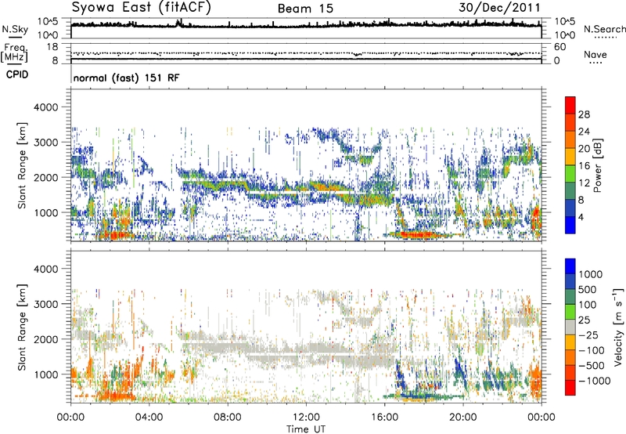
Task: Click the 'Power [dB]' color bar label
Action: (598, 165)
